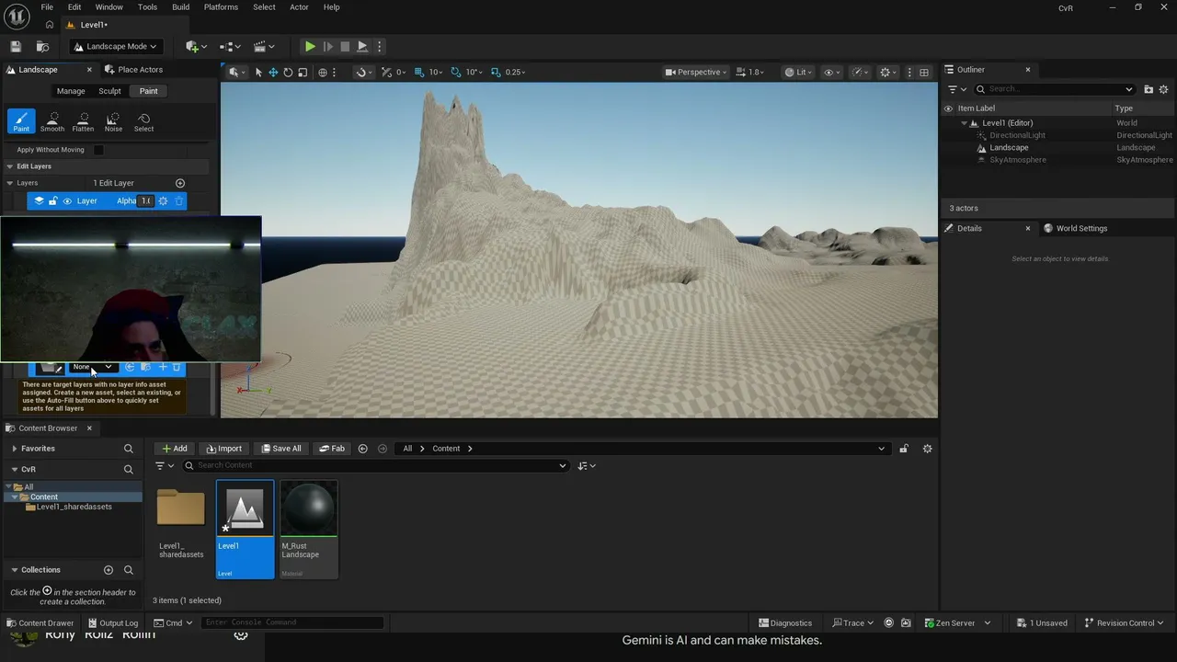Viewport: 1177px width, 662px height.
Task: Select the Noise landscape tool
Action: click(113, 121)
